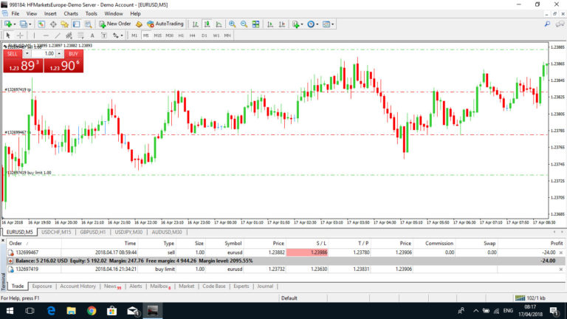Screen dimensions: 567x319
Task: Toggle the Data Window crosshair-target icon
Action: (x=53, y=24)
